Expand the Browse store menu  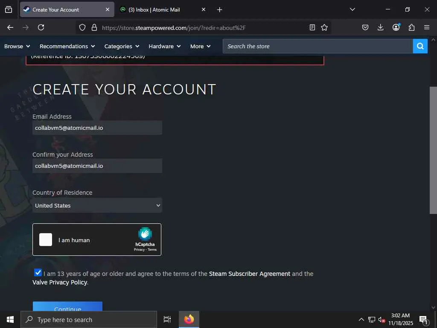(x=17, y=46)
